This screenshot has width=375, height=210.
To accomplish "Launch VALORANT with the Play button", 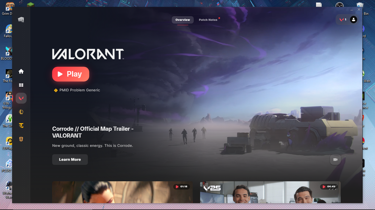I will [71, 74].
